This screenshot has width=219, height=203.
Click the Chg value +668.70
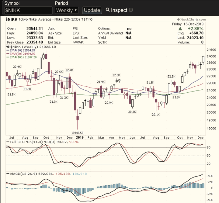(x=196, y=33)
